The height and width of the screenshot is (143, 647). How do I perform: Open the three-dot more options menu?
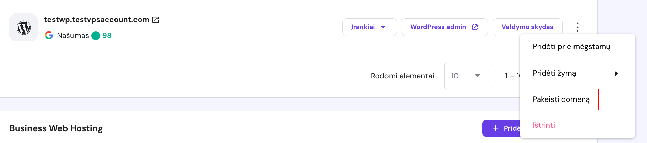coord(578,27)
